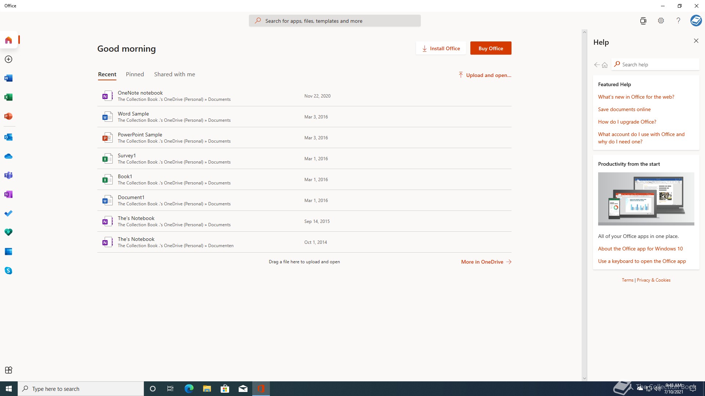705x396 pixels.
Task: Switch to Shared with me tab
Action: 174,74
